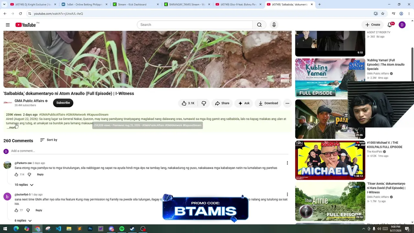Dislike the @Parkertv-zee comment
Image resolution: width=414 pixels, height=233 pixels.
point(29,174)
